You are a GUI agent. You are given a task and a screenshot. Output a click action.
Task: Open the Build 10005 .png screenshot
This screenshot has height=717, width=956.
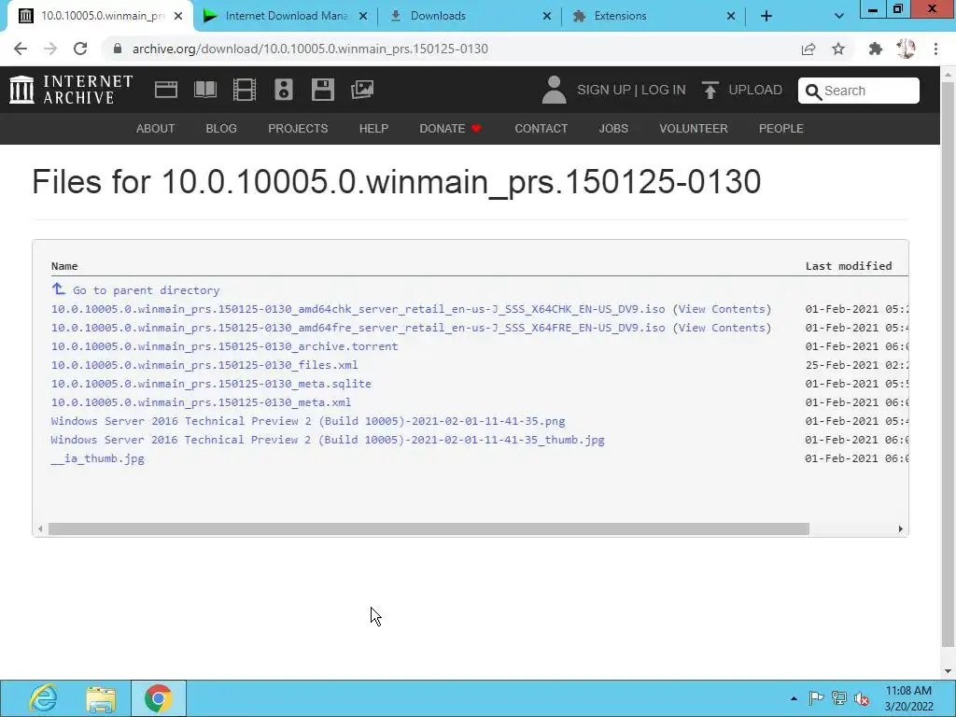point(308,421)
